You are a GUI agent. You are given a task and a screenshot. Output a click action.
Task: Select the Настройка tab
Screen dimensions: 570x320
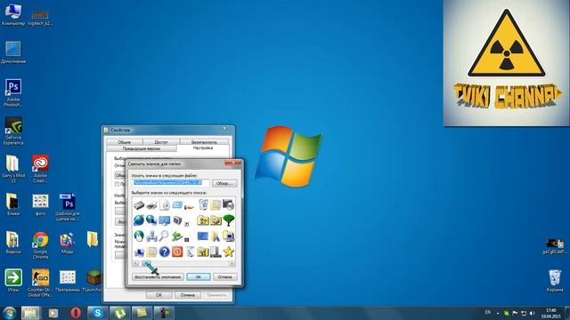203,148
